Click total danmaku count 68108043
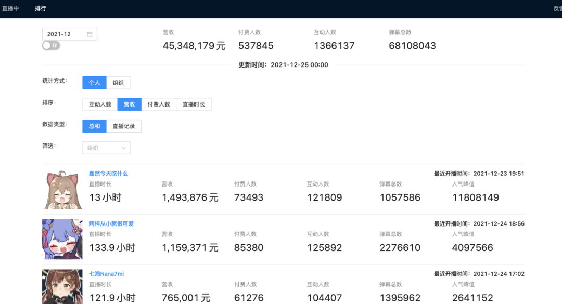The width and height of the screenshot is (562, 304). (x=412, y=46)
